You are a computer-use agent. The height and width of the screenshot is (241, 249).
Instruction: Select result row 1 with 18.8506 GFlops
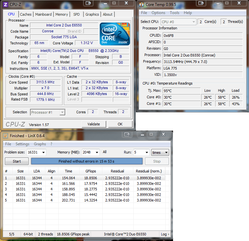84,178
